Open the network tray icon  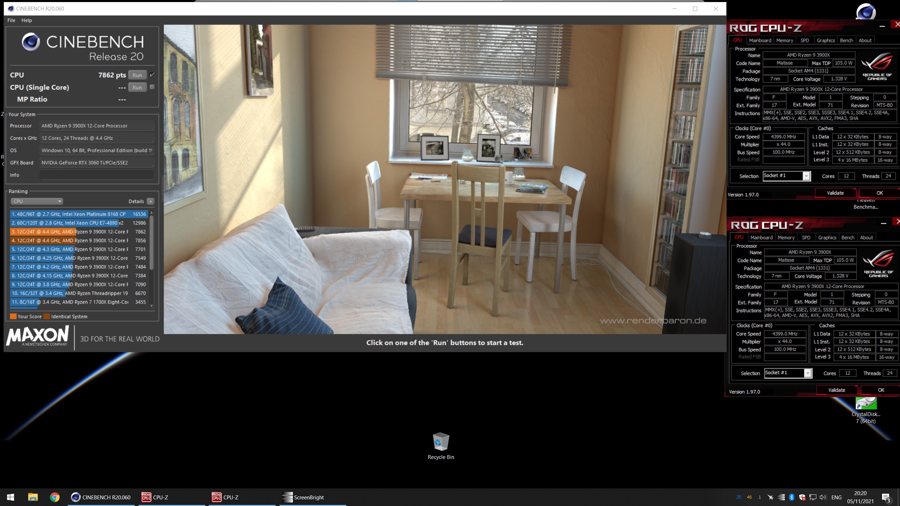[x=813, y=497]
